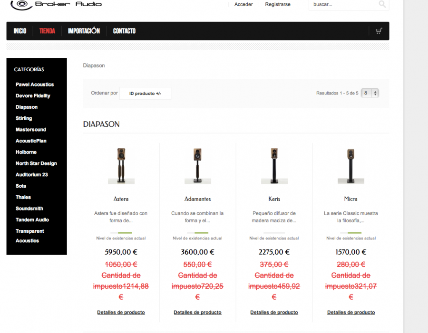Open the Auditorium 23 category
The height and width of the screenshot is (333, 428).
pos(32,174)
